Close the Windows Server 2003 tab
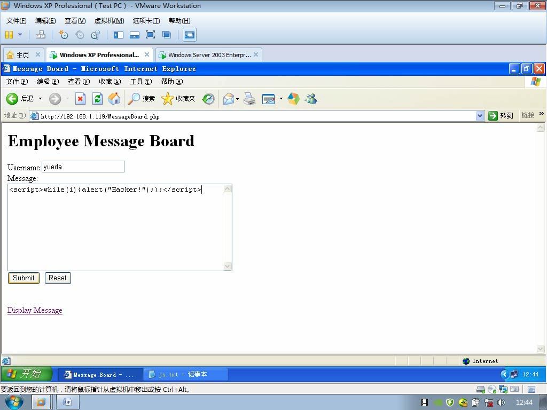 pyautogui.click(x=256, y=54)
